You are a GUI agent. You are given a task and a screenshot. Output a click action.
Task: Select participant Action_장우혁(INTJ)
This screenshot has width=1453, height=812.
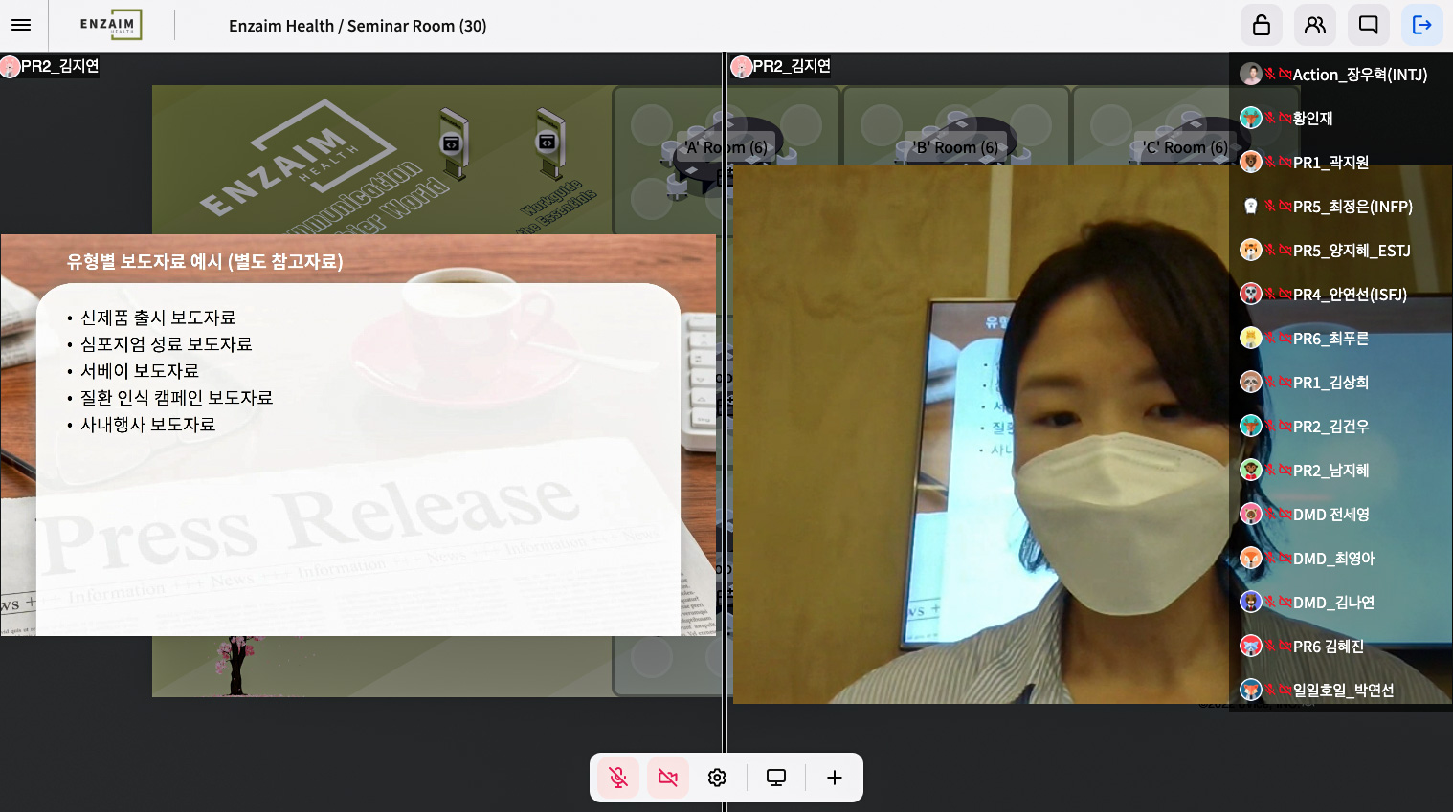tap(1359, 75)
